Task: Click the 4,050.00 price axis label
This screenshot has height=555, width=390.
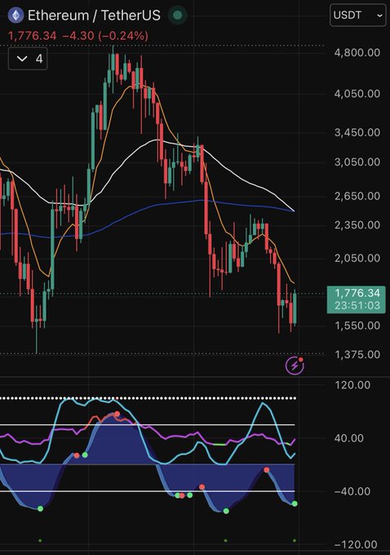Action: pyautogui.click(x=357, y=94)
